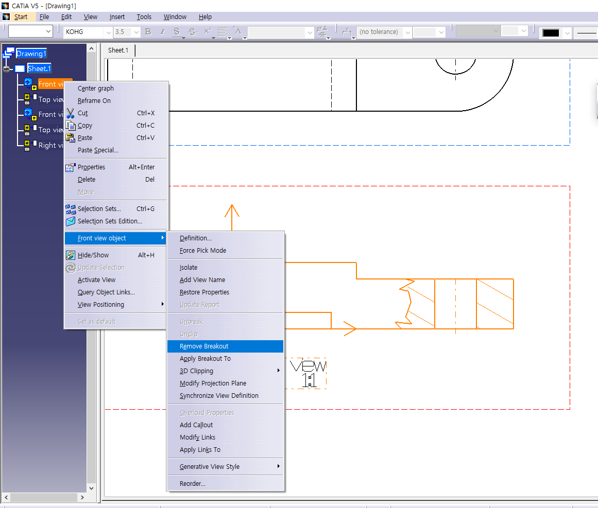Click the Selection Sets icon

coord(71,209)
